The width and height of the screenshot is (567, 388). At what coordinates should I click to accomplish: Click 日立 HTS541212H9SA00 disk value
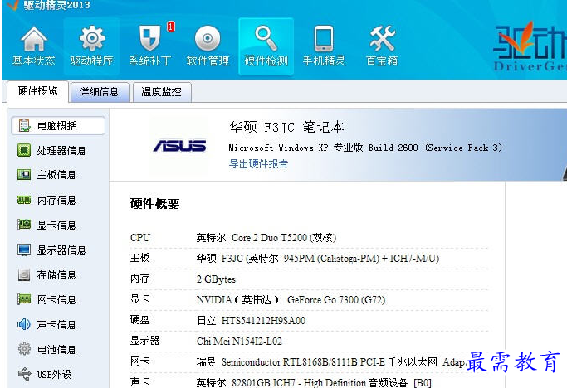point(251,321)
